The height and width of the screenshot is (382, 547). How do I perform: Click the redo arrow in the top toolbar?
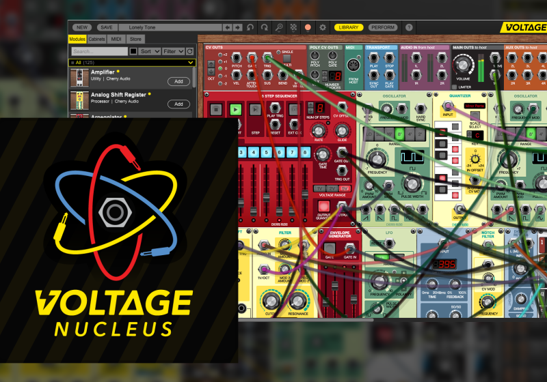264,27
